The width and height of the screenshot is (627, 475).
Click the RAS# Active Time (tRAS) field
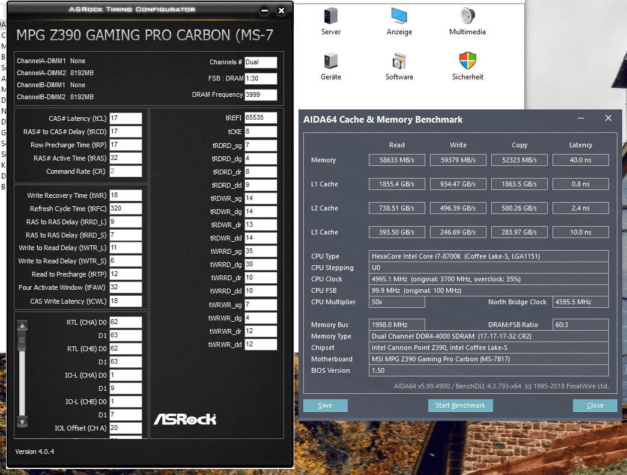126,158
